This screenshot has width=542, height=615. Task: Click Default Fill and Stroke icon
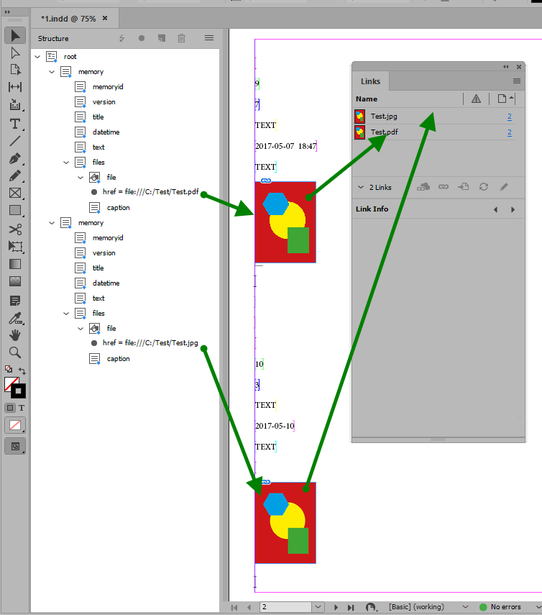tap(8, 369)
